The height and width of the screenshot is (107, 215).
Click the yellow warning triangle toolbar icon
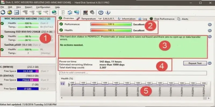click(x=9, y=12)
